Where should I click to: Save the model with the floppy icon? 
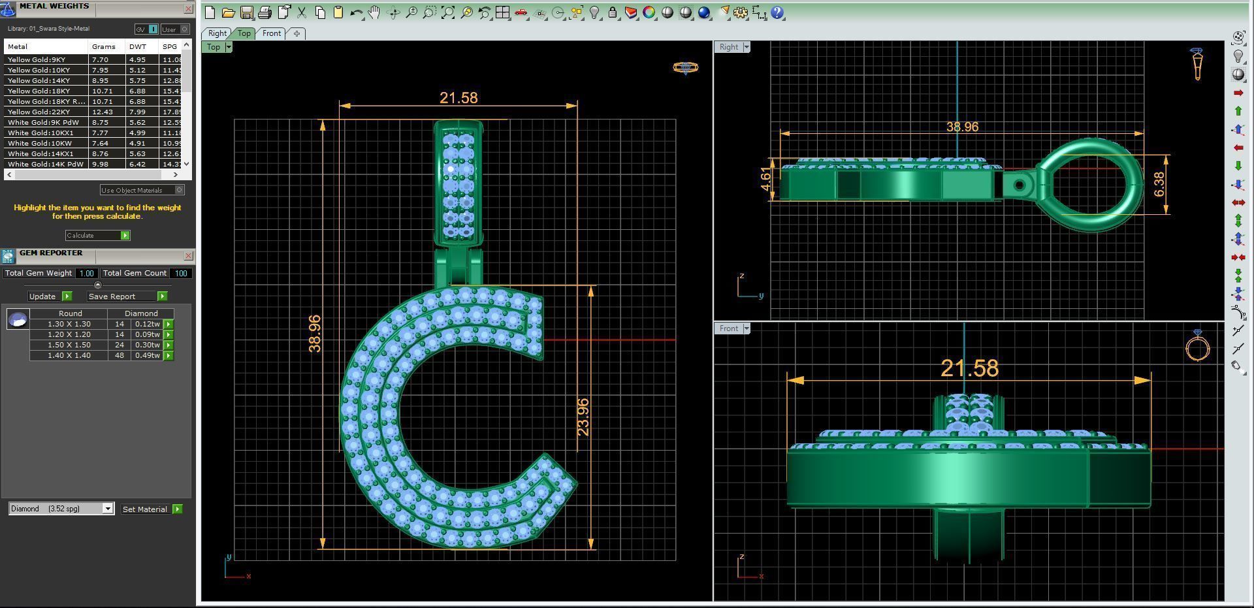coord(247,12)
